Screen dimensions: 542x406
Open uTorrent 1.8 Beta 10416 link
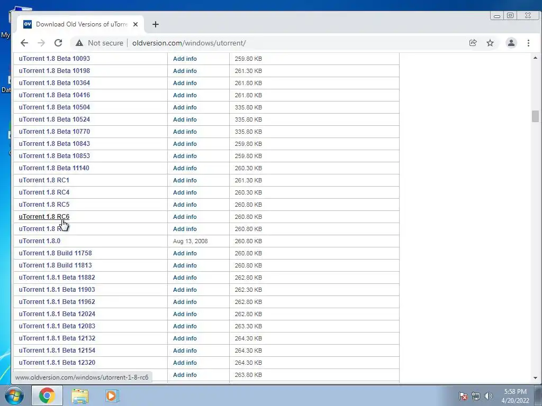pos(55,95)
